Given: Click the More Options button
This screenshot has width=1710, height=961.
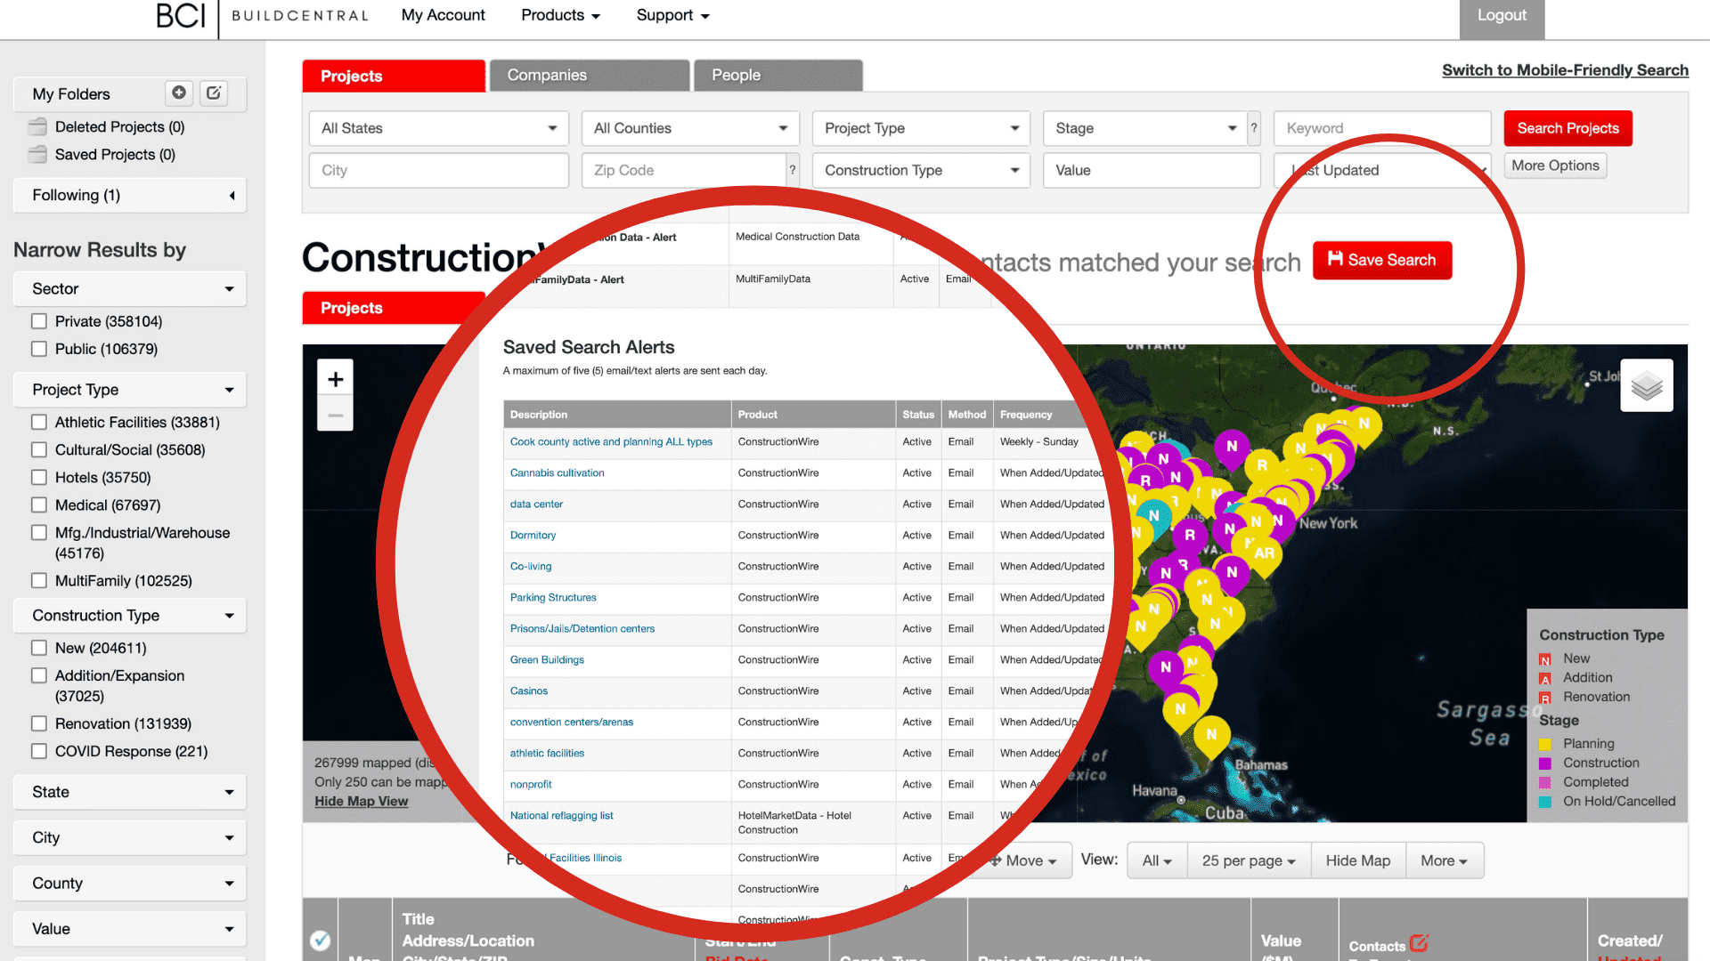Looking at the screenshot, I should 1555,166.
